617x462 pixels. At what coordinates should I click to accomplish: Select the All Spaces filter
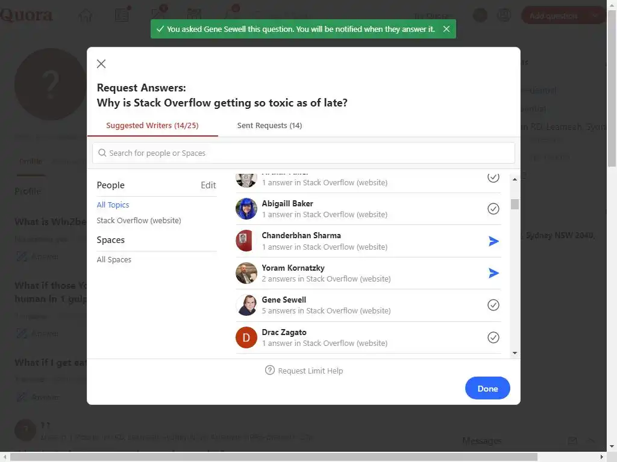tap(114, 260)
